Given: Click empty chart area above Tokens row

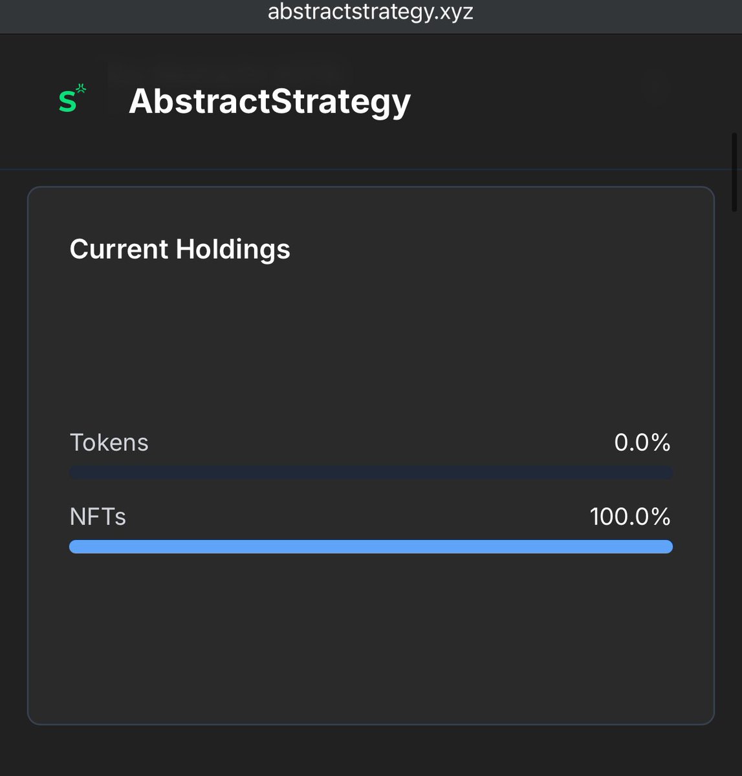Looking at the screenshot, I should pos(371,346).
